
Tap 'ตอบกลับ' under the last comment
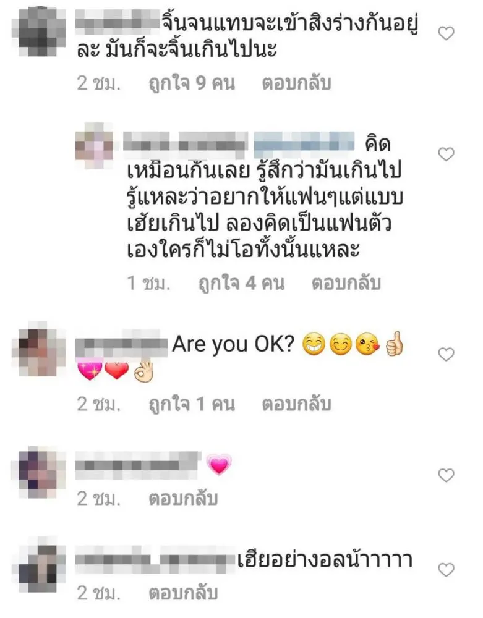pos(183,593)
